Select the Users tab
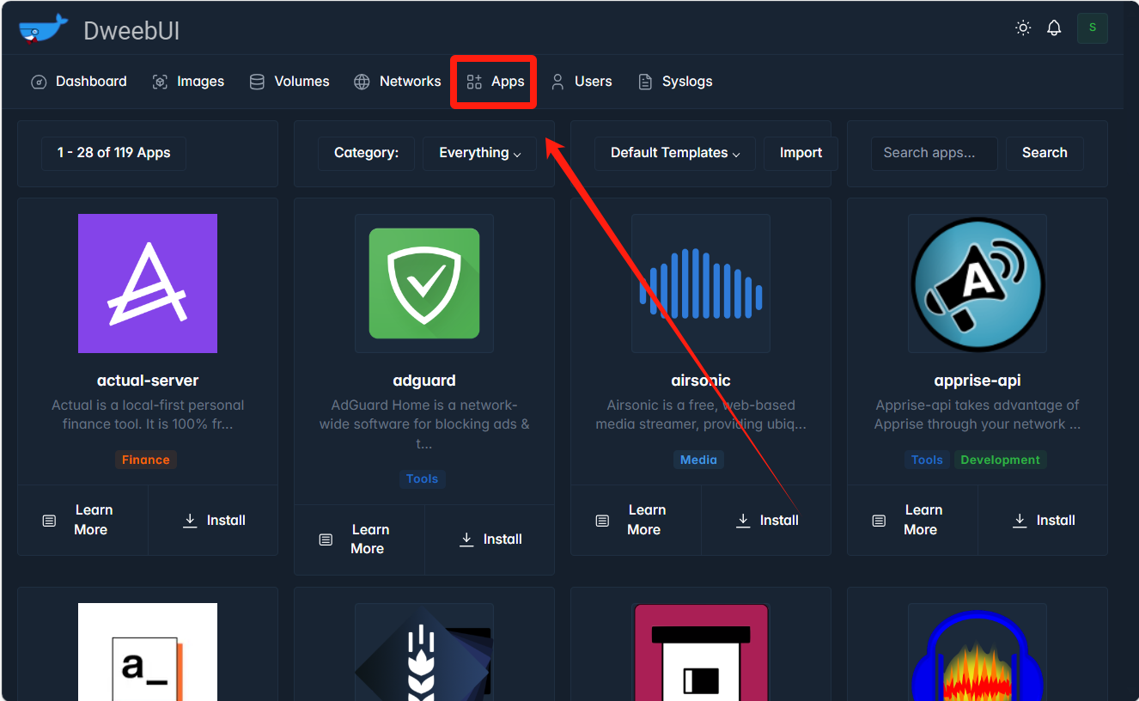Screen dimensions: 1139x701 582,82
